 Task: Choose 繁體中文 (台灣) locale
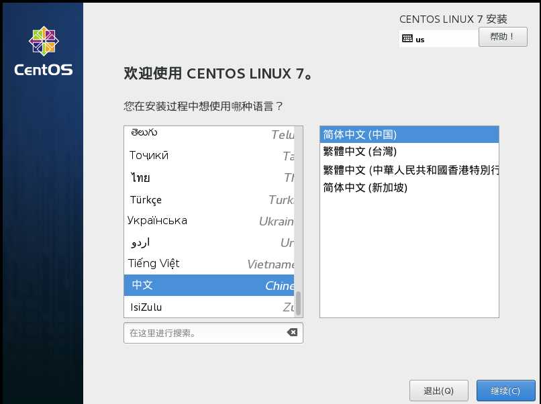[x=409, y=152]
